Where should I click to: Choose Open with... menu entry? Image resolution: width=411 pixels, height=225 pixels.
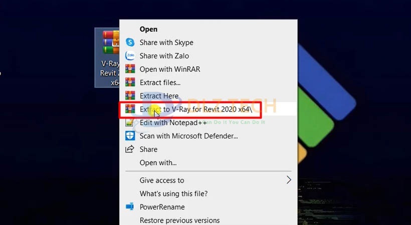[158, 162]
